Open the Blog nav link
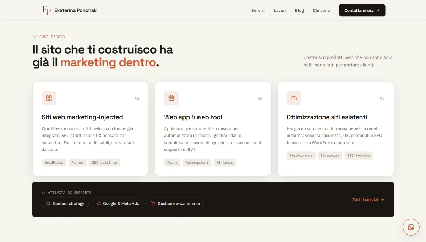Viewport: 426px width, 242px height. 299,10
